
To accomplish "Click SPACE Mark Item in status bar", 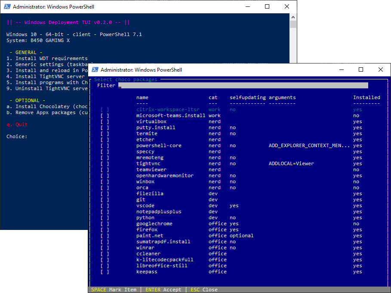I will (x=114, y=290).
